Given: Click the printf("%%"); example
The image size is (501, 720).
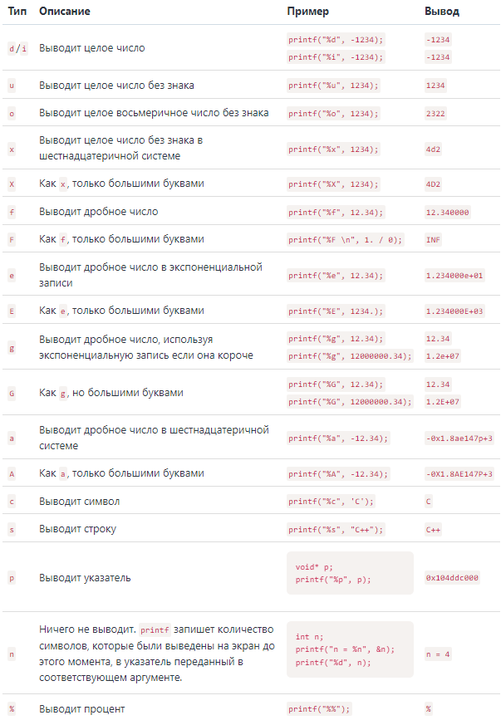Looking at the screenshot, I should coord(319,709).
